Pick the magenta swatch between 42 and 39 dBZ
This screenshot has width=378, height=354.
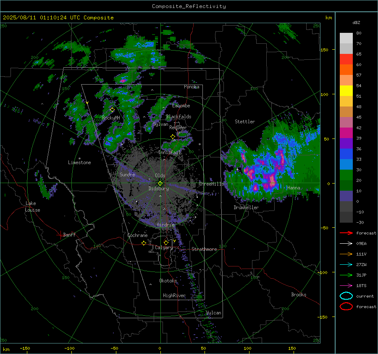[x=346, y=133]
